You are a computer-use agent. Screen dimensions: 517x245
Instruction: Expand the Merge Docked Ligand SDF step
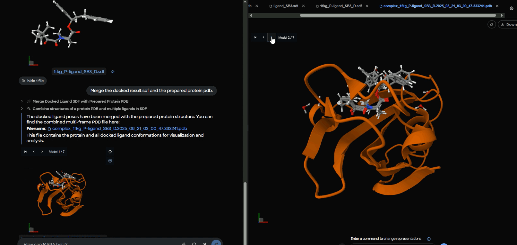pos(22,101)
